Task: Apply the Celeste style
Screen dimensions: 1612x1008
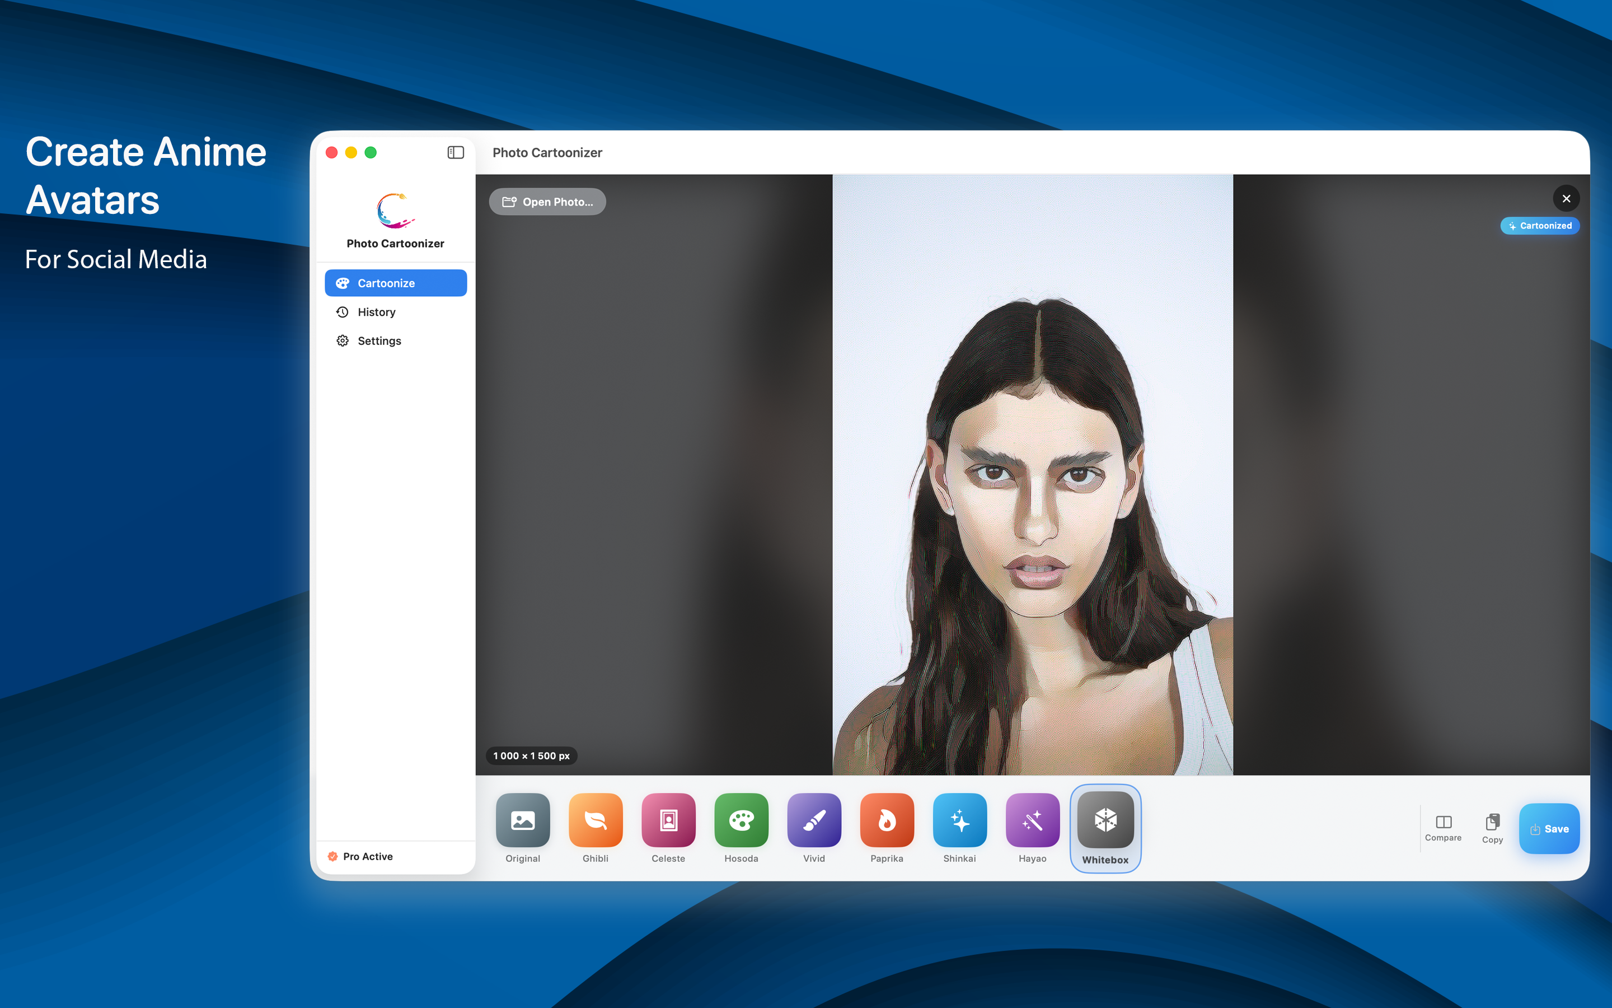Action: tap(668, 820)
